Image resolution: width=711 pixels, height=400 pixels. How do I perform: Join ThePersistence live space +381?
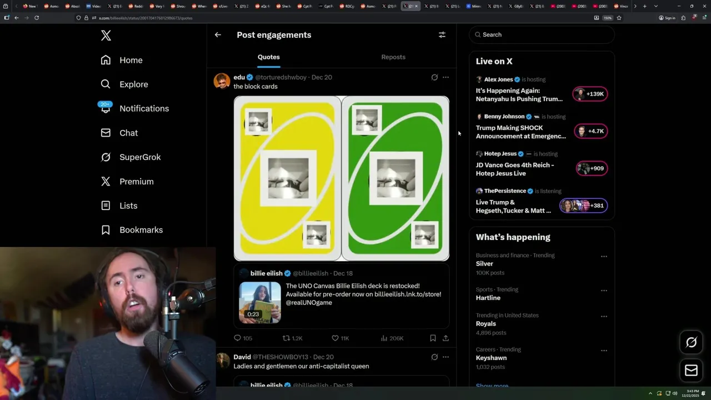point(583,206)
